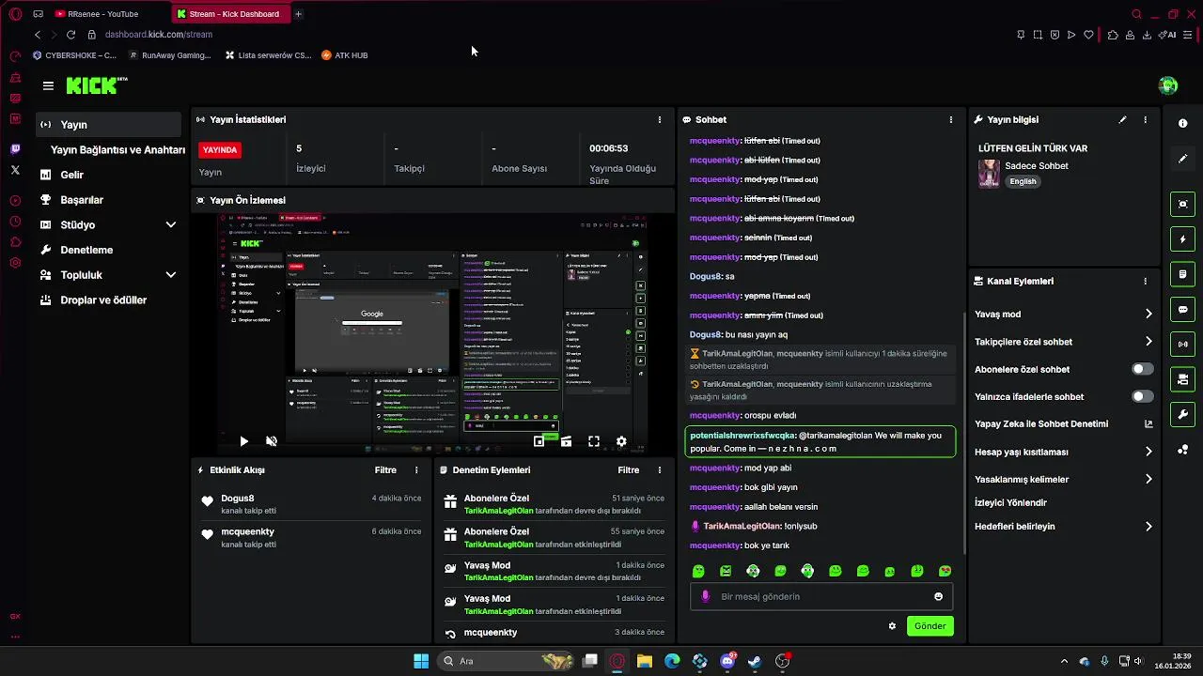Open ATK HUB bookmark
The width and height of the screenshot is (1203, 676).
point(344,55)
